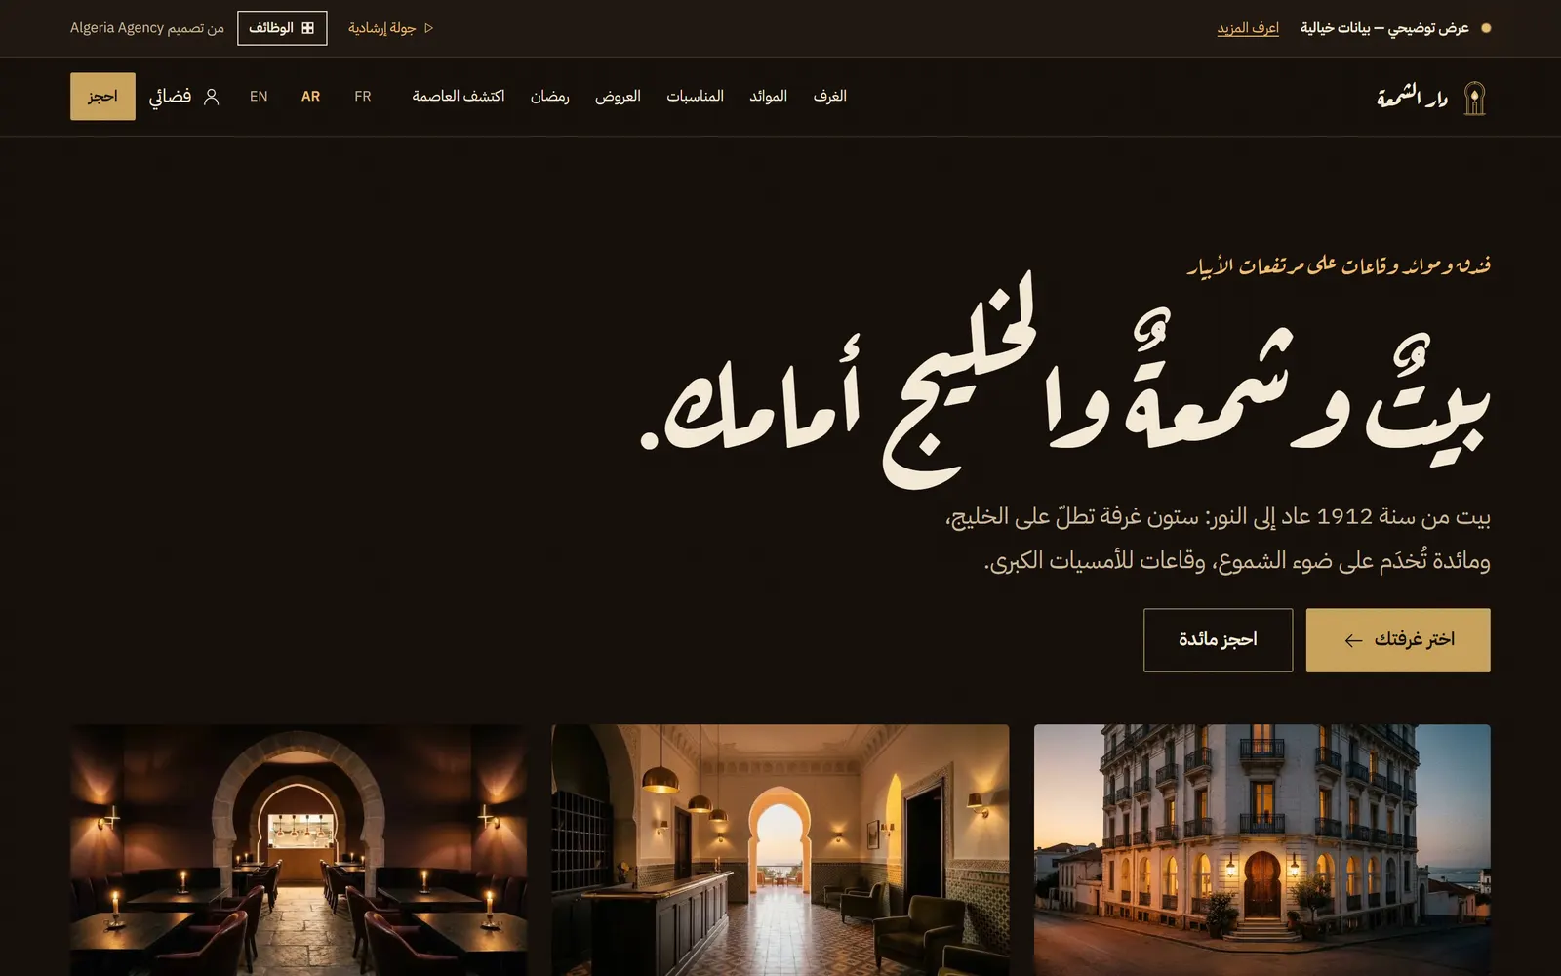
Task: Click the play triangle icon of جولة إرشادية
Action: click(x=428, y=28)
